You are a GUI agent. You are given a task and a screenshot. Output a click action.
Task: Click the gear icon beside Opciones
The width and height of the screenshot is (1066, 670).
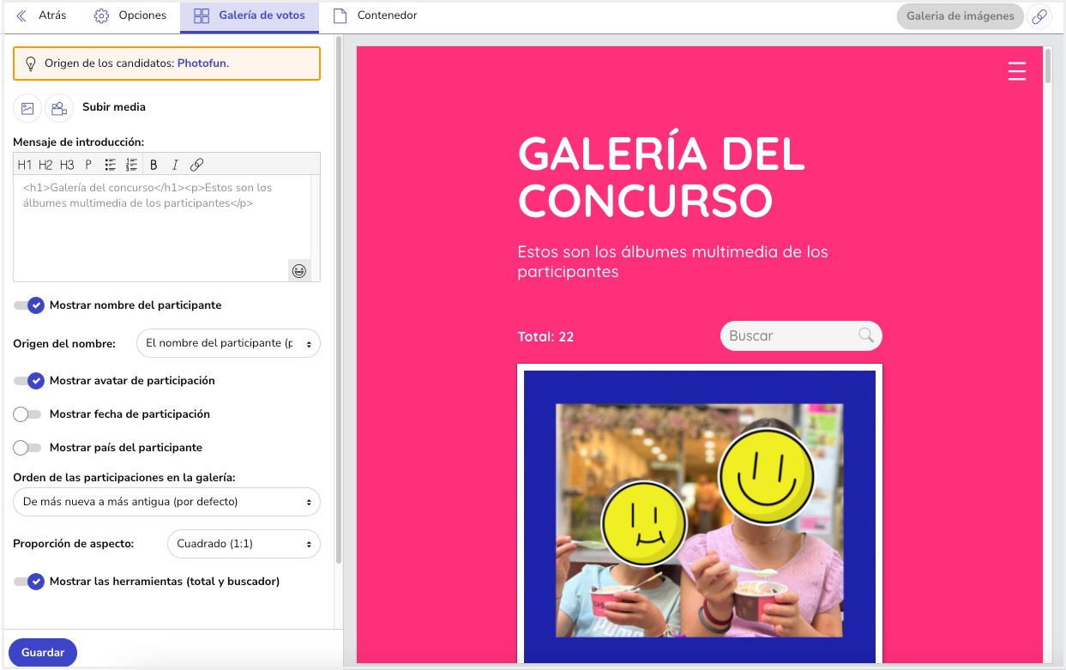pyautogui.click(x=101, y=16)
